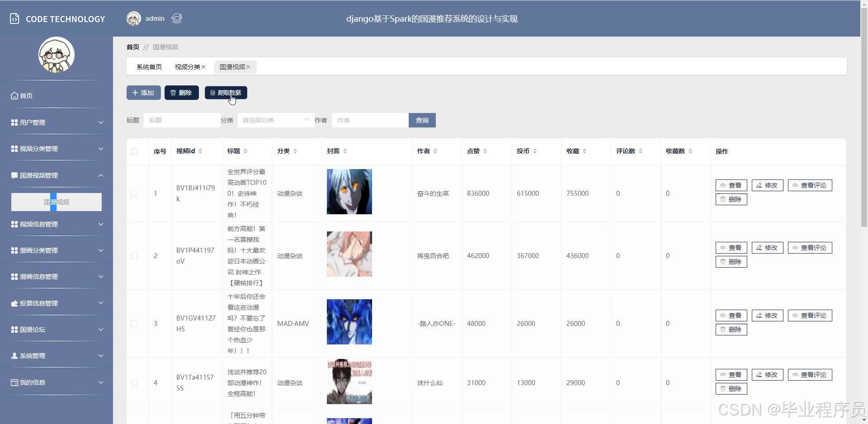This screenshot has height=424, width=868.
Task: Click the 国漫论坛 grid icon
Action: coord(14,330)
